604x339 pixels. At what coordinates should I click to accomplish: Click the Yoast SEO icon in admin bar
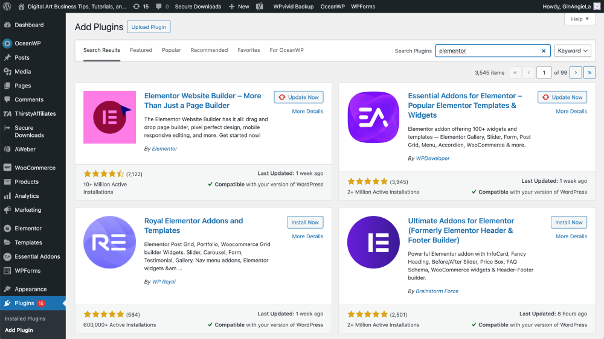(x=260, y=7)
